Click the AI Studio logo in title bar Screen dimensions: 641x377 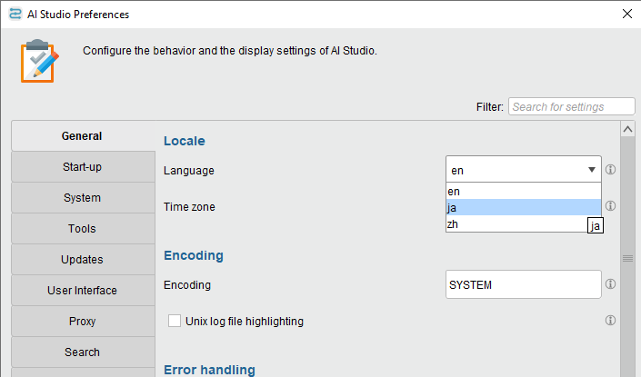click(x=15, y=14)
